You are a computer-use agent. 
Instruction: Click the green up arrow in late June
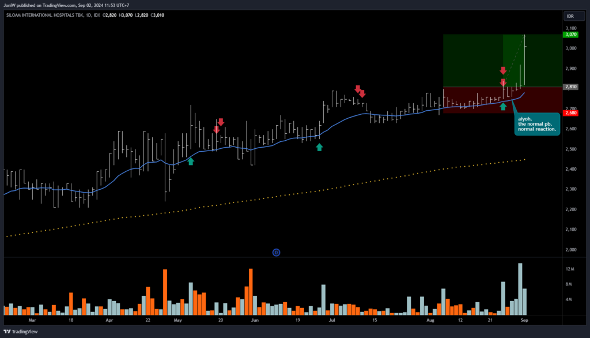[319, 147]
